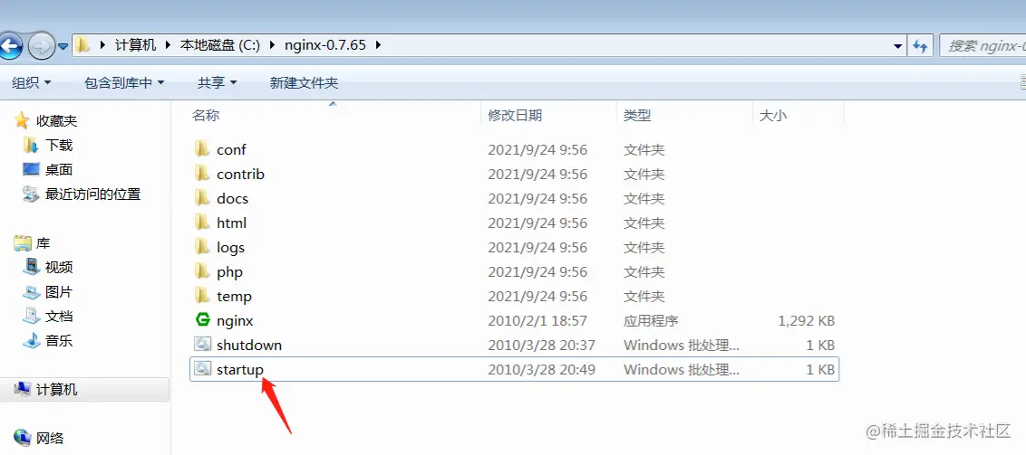Click the search nginx box
Screen dimensions: 1026x455
click(x=982, y=46)
